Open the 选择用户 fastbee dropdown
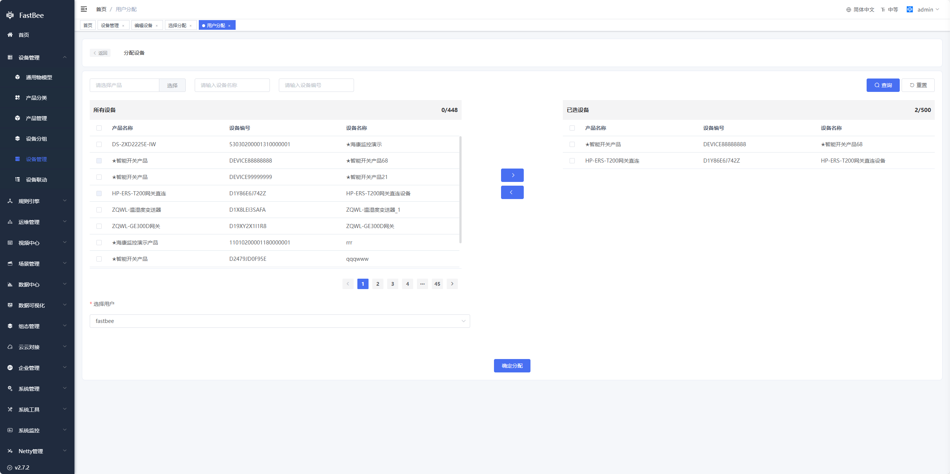This screenshot has width=950, height=474. coord(280,321)
